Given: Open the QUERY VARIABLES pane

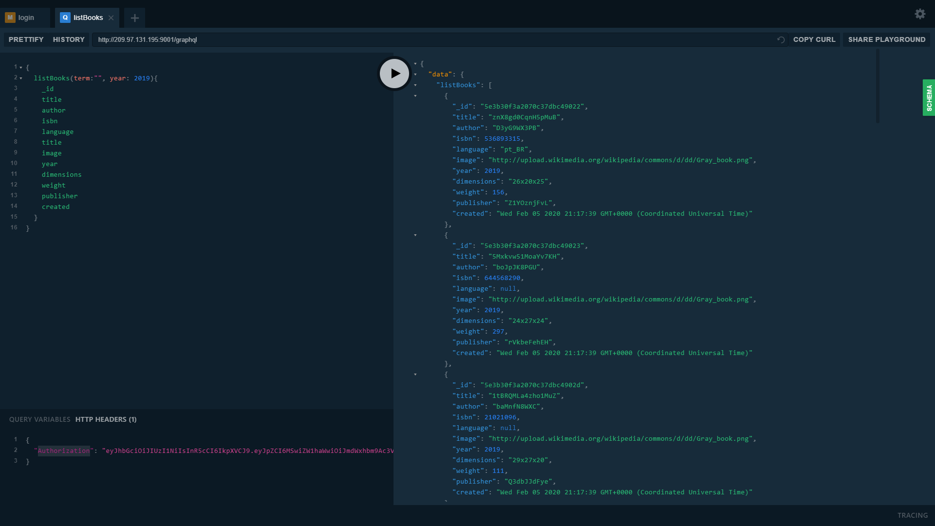Looking at the screenshot, I should click(x=39, y=419).
